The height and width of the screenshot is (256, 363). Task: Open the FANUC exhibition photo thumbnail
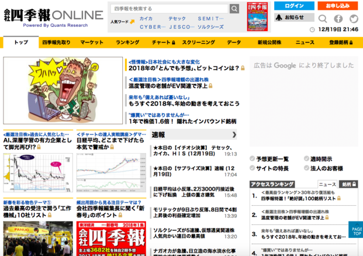38,238
